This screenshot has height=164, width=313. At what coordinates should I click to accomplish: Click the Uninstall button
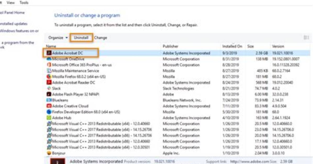81,38
